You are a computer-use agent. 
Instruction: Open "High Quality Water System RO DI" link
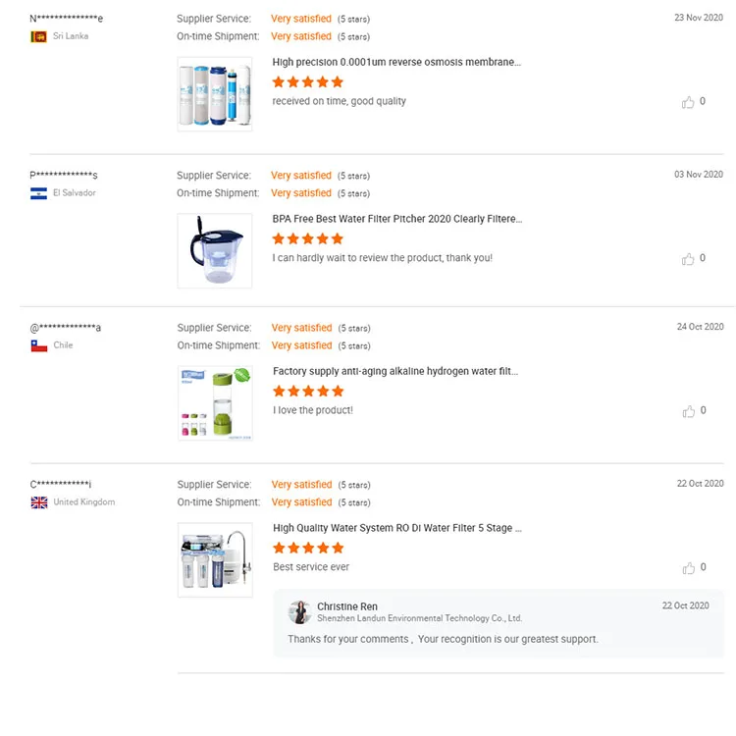click(x=396, y=528)
